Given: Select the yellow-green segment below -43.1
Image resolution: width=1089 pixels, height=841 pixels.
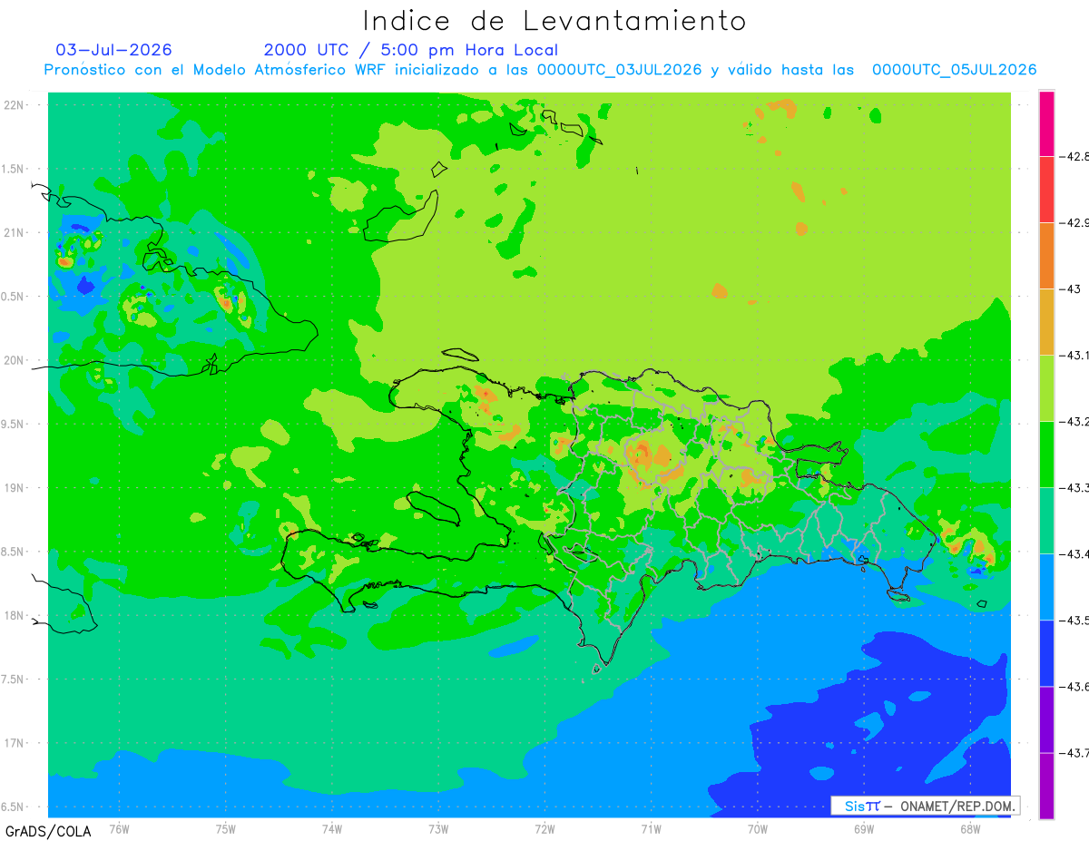Looking at the screenshot, I should tap(1046, 387).
